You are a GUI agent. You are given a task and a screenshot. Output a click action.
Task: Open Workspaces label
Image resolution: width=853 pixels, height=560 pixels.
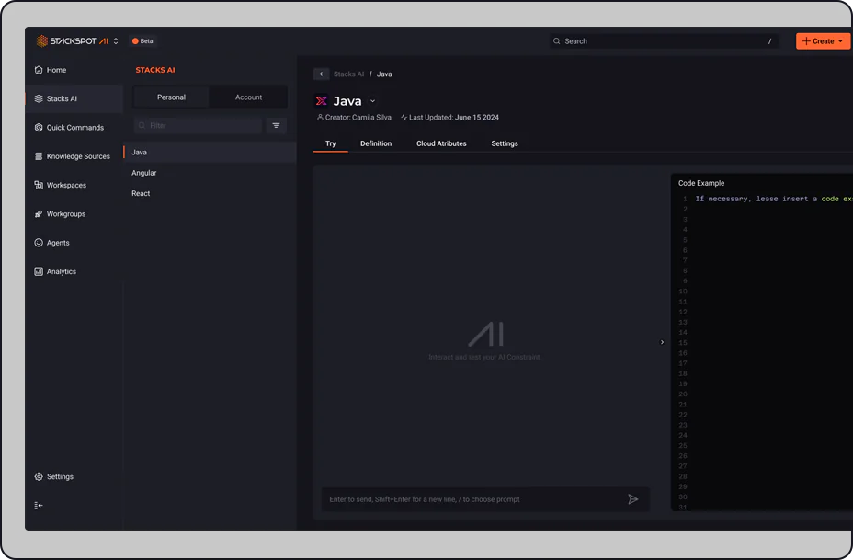66,185
